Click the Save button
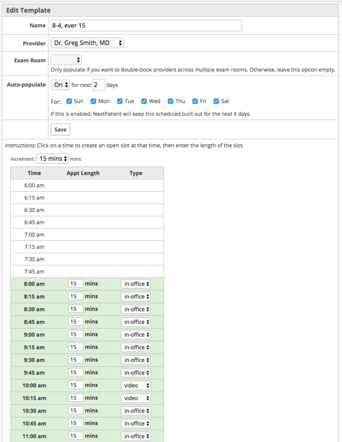This screenshot has width=342, height=442. tap(60, 129)
